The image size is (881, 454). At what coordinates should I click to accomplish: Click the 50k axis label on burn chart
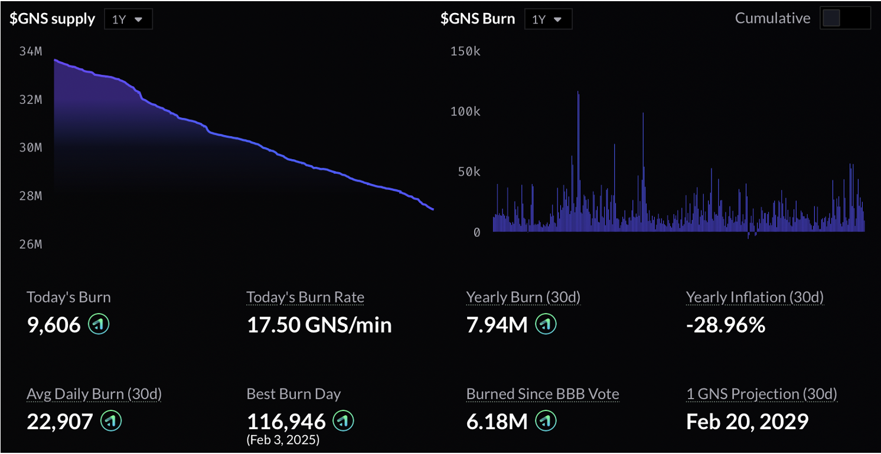[x=469, y=172]
